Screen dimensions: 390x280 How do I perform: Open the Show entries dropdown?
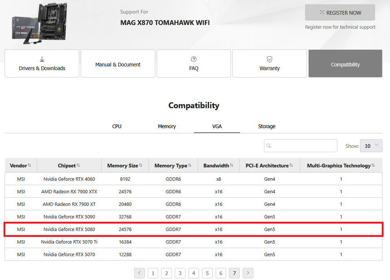(371, 146)
